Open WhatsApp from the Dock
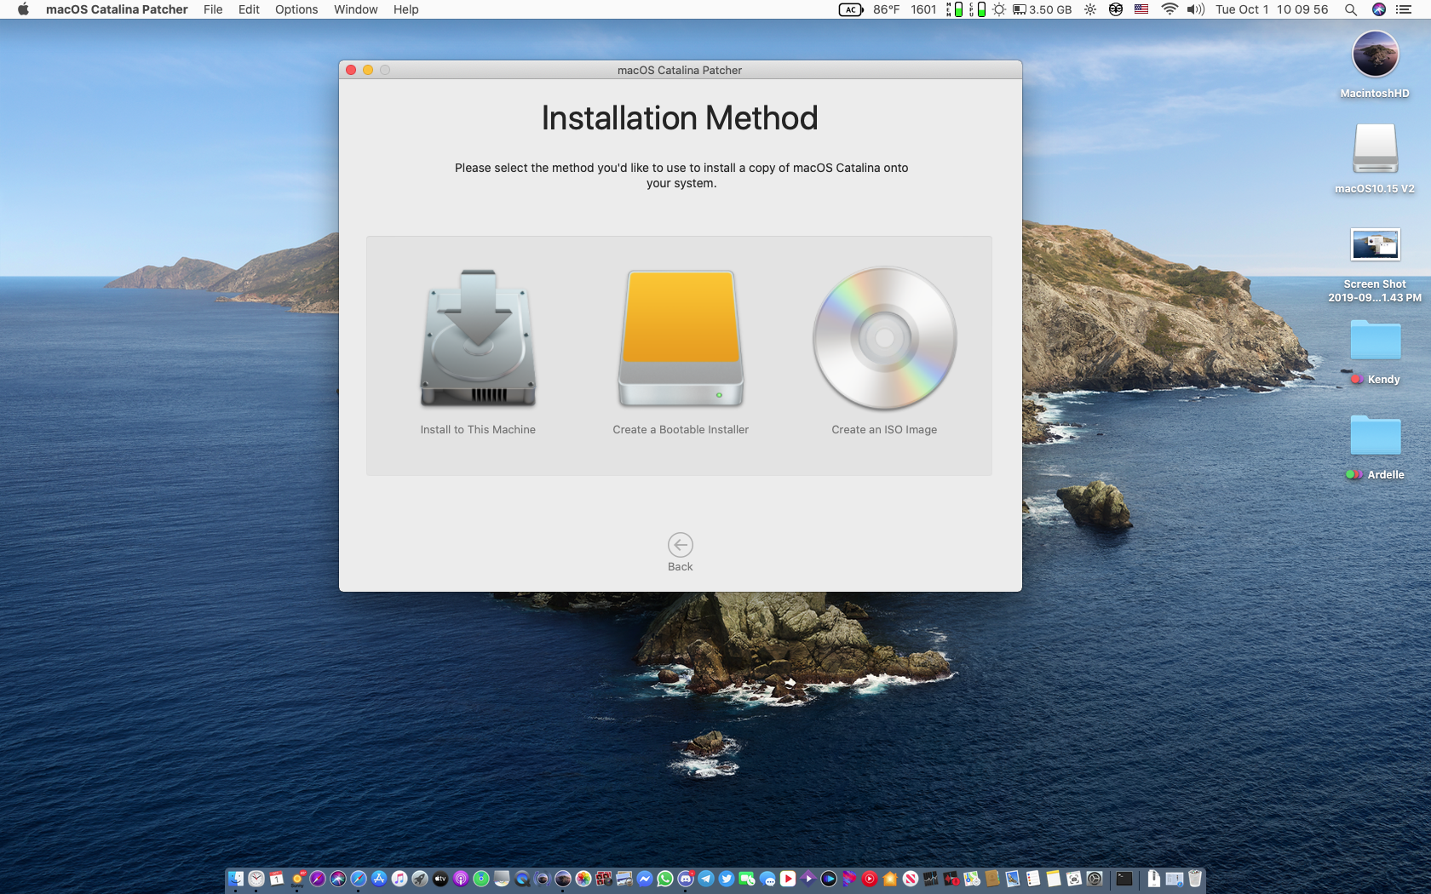 [664, 879]
